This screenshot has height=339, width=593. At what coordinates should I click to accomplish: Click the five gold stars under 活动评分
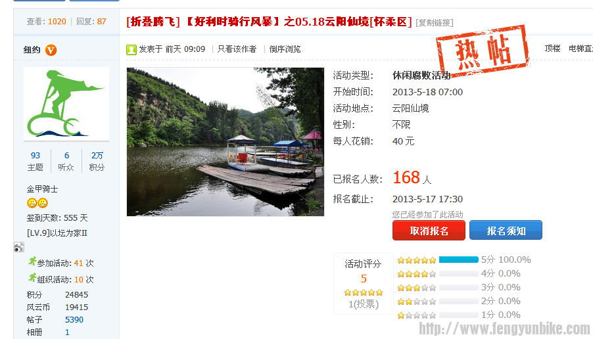click(x=364, y=292)
